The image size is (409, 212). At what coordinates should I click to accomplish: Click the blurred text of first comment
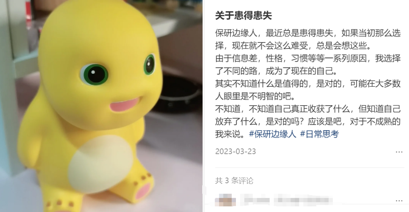click(303, 201)
